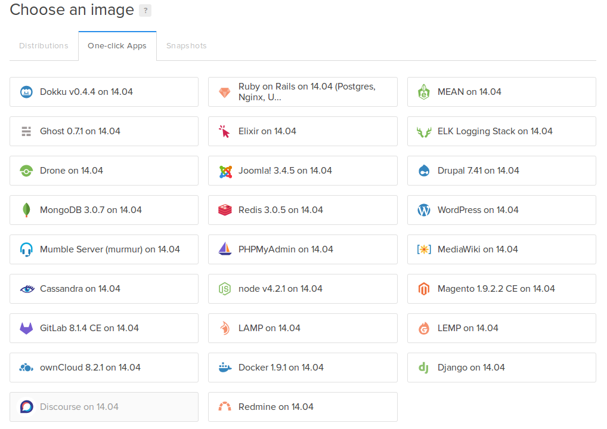Click the Discourse speech bubble icon
This screenshot has width=607, height=429.
pyautogui.click(x=26, y=407)
